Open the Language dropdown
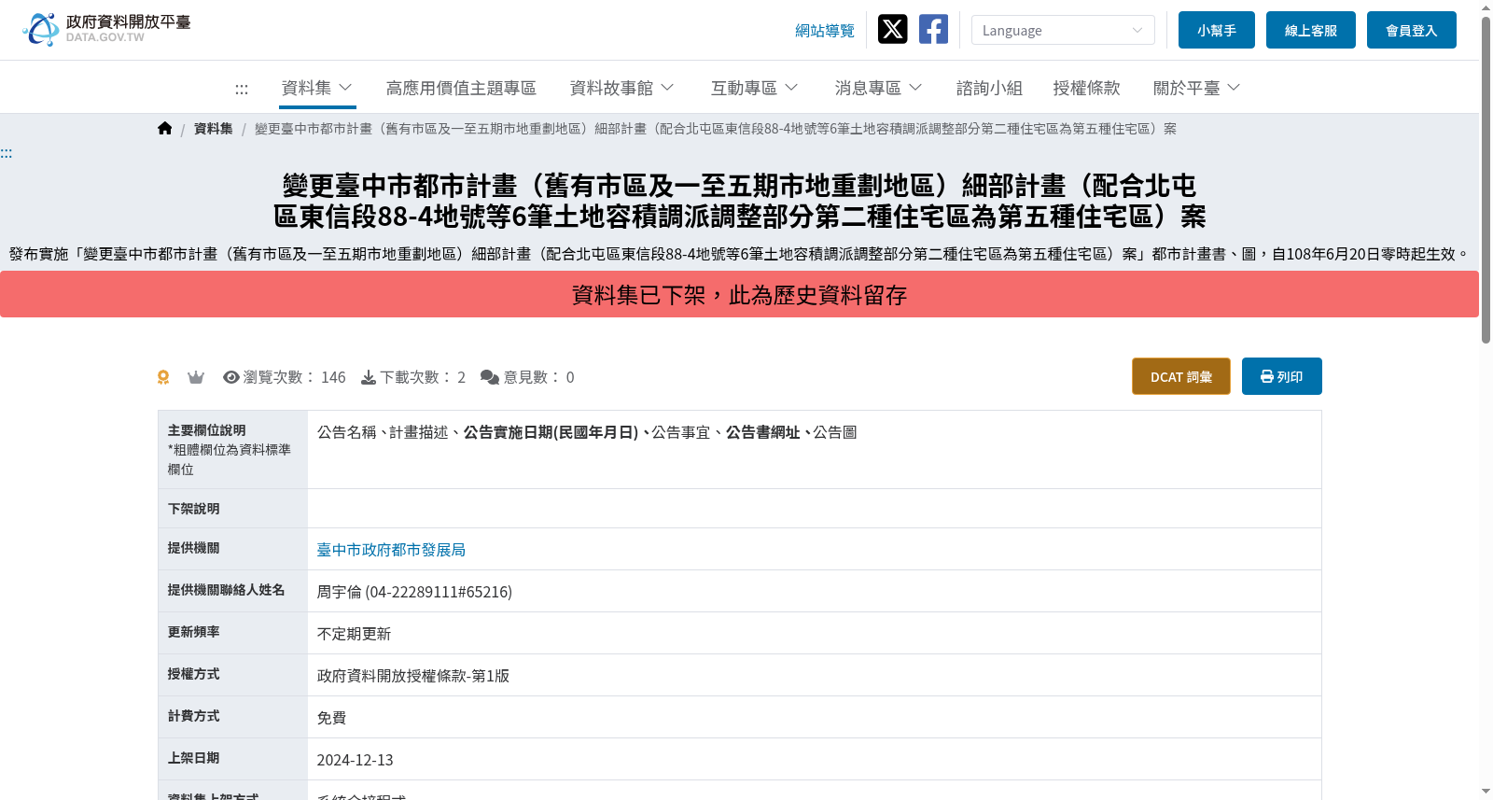This screenshot has width=1493, height=800. [x=1063, y=30]
